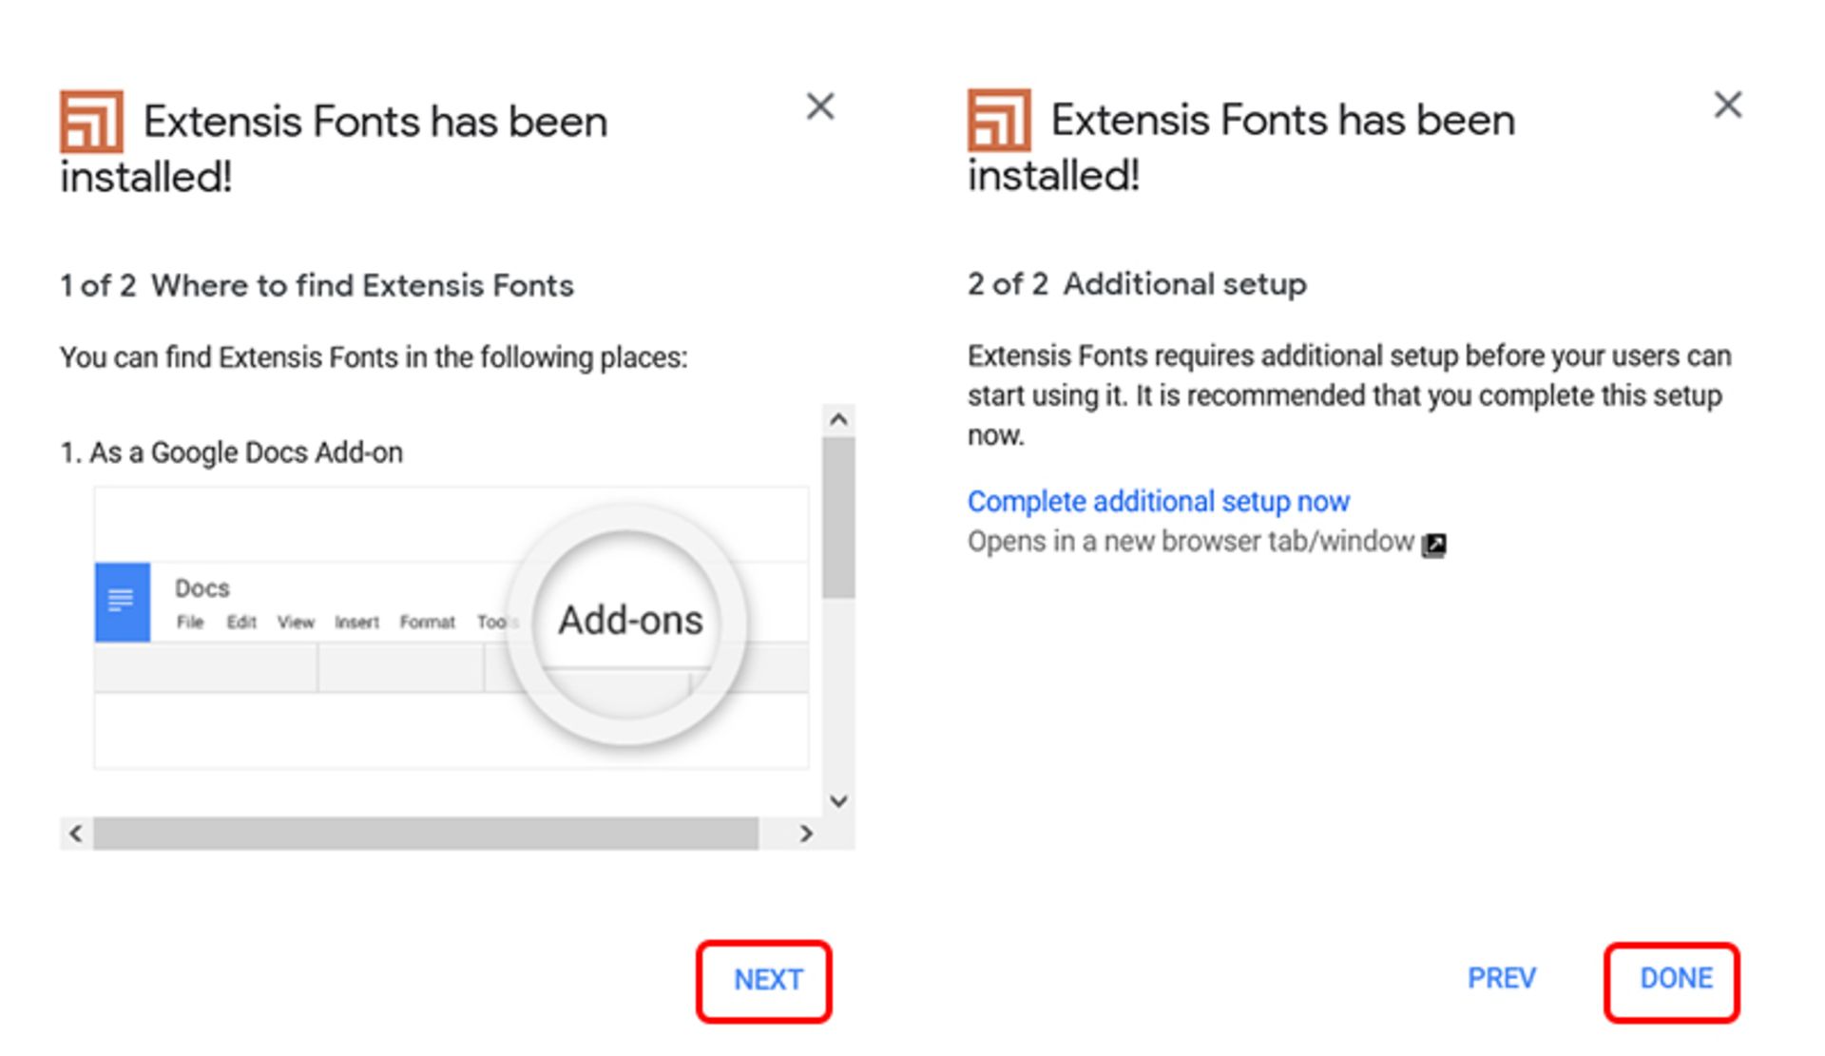Click the NEXT button
Viewport: 1825px width, 1056px height.
click(766, 980)
